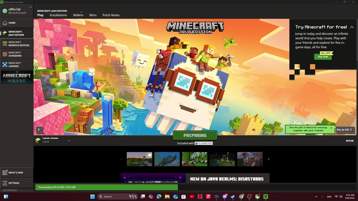This screenshot has height=201, width=358.
Task: Open Minecraft Legends from the sidebar
Action: tap(17, 64)
